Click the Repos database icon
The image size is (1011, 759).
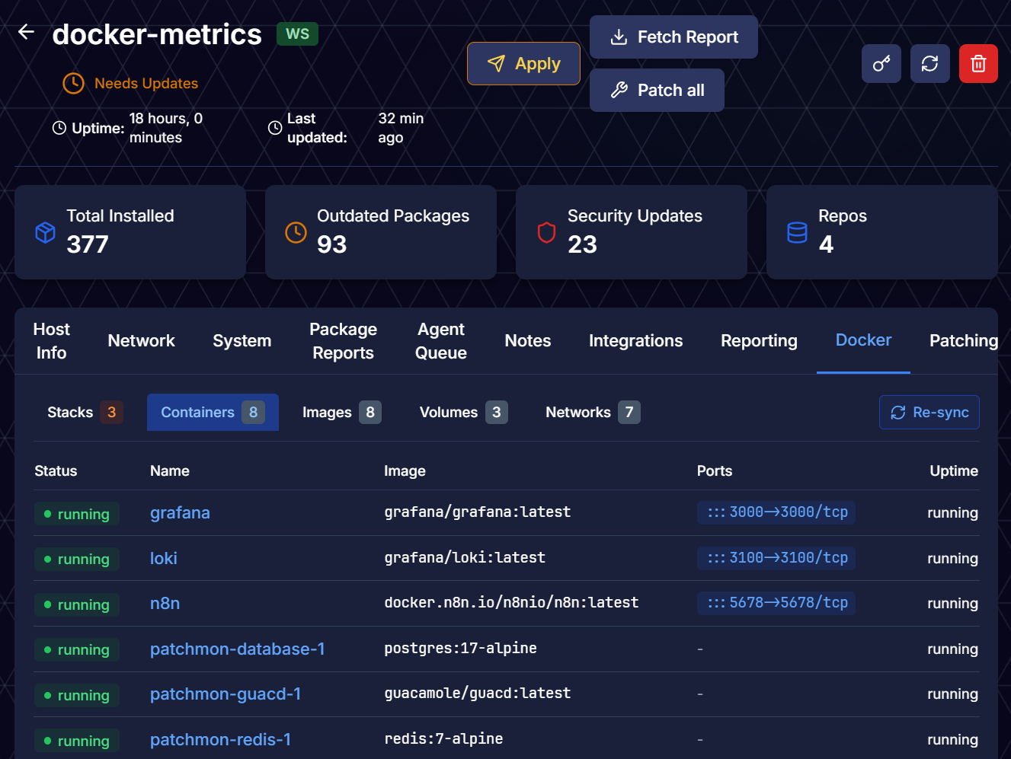tap(797, 232)
